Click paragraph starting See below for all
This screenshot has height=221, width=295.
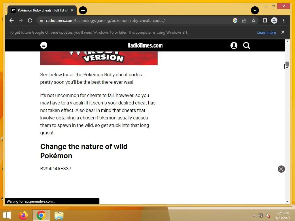[92, 78]
